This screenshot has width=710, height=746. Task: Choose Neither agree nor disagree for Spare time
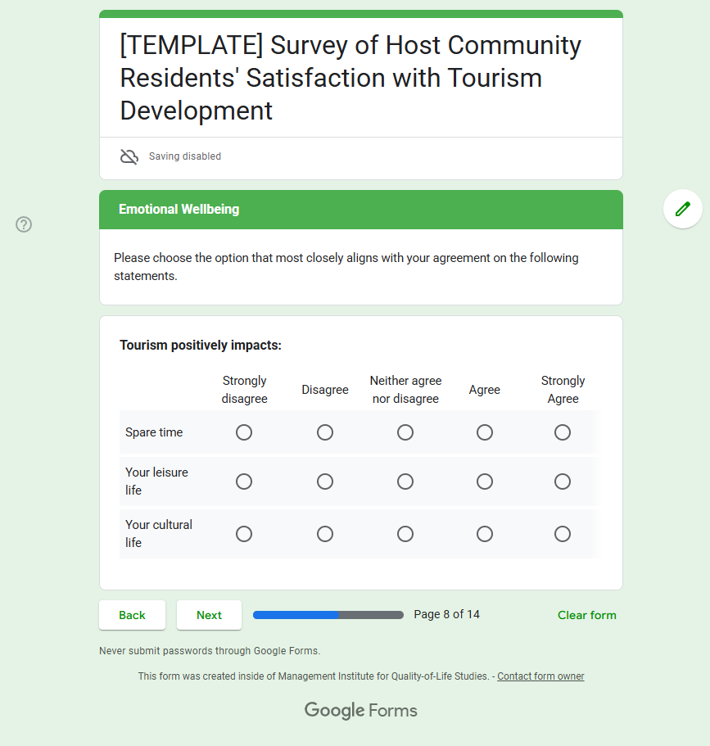[405, 432]
